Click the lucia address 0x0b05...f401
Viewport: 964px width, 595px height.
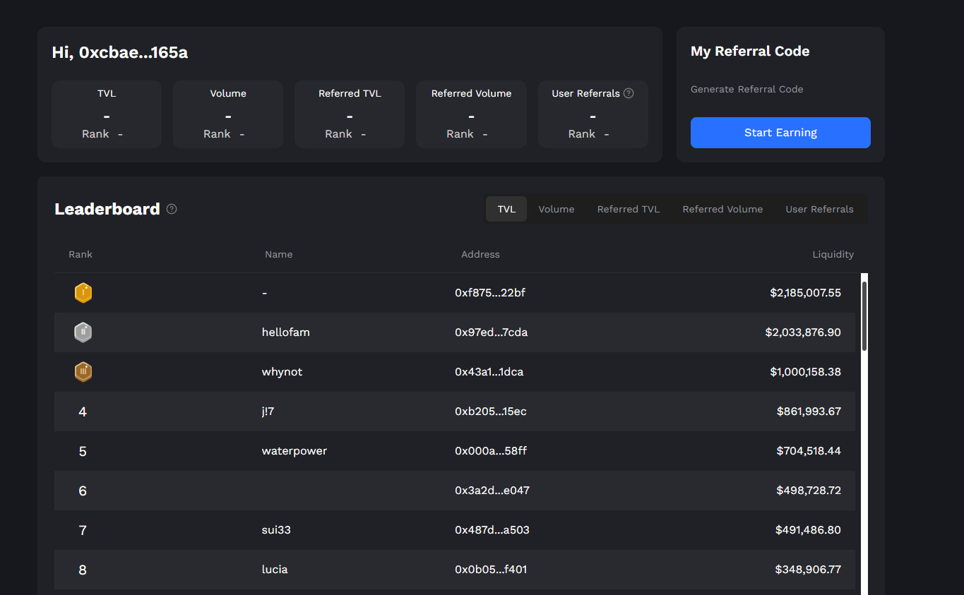pos(491,570)
